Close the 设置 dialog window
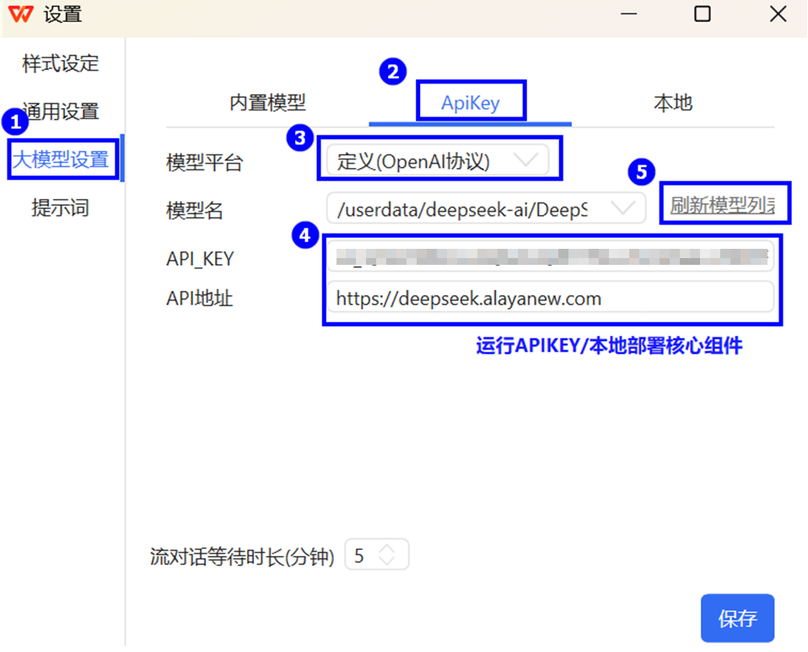Screen dimensions: 808x652 point(778,14)
